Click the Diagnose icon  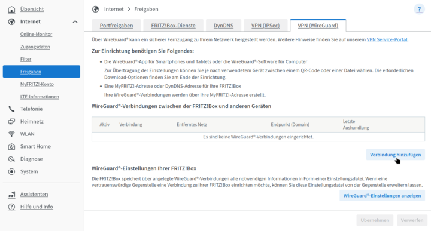click(x=11, y=159)
